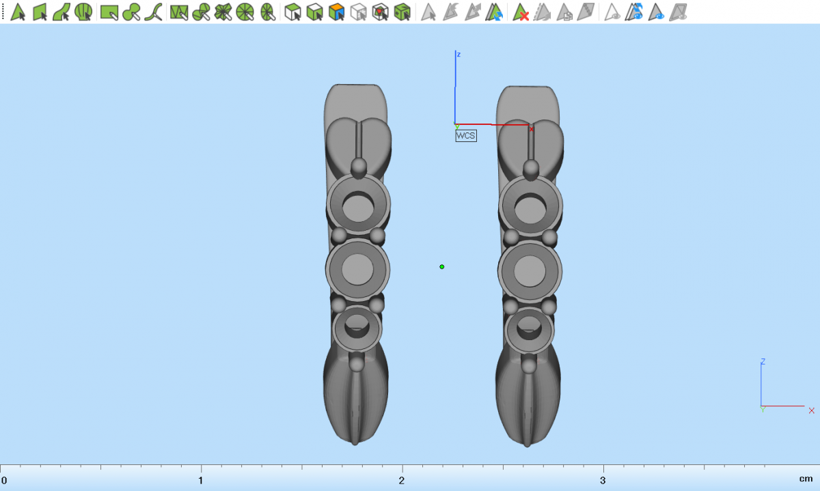Viewport: 820px width, 491px height.
Task: Activate the Wave Brush Mark curve tool
Action: (154, 12)
